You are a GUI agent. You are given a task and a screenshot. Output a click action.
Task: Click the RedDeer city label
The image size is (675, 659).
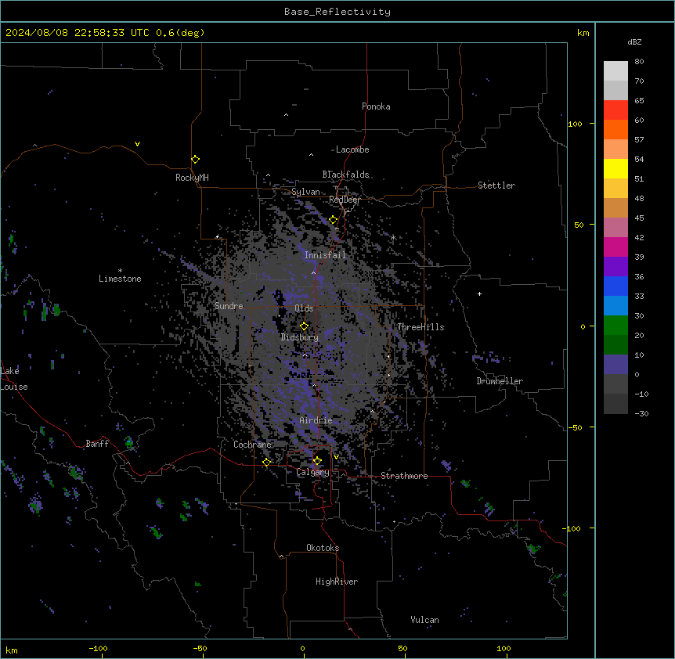[345, 200]
